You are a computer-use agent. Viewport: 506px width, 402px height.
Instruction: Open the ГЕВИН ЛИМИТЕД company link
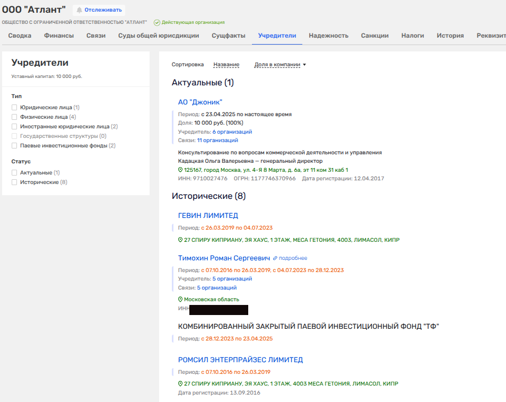click(x=208, y=215)
